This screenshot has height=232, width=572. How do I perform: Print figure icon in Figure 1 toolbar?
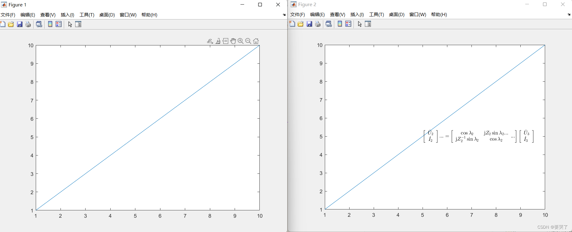[x=28, y=24]
